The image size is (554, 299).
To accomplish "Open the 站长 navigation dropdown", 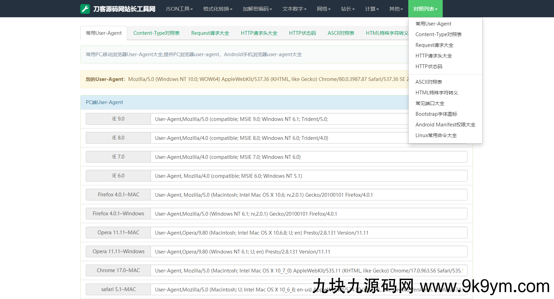I will coord(348,9).
